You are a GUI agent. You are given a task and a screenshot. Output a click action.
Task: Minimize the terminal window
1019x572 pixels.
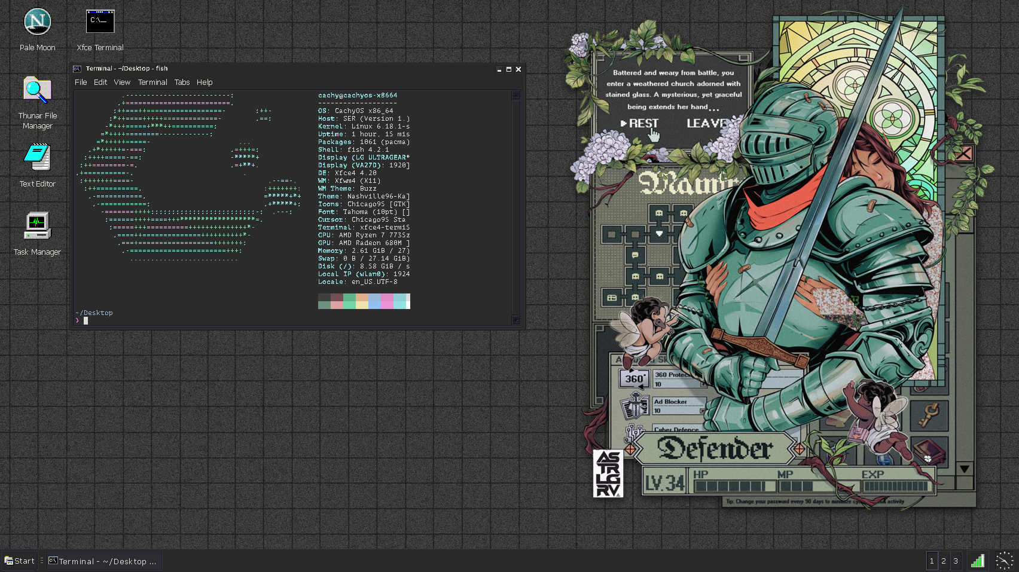[x=499, y=69]
